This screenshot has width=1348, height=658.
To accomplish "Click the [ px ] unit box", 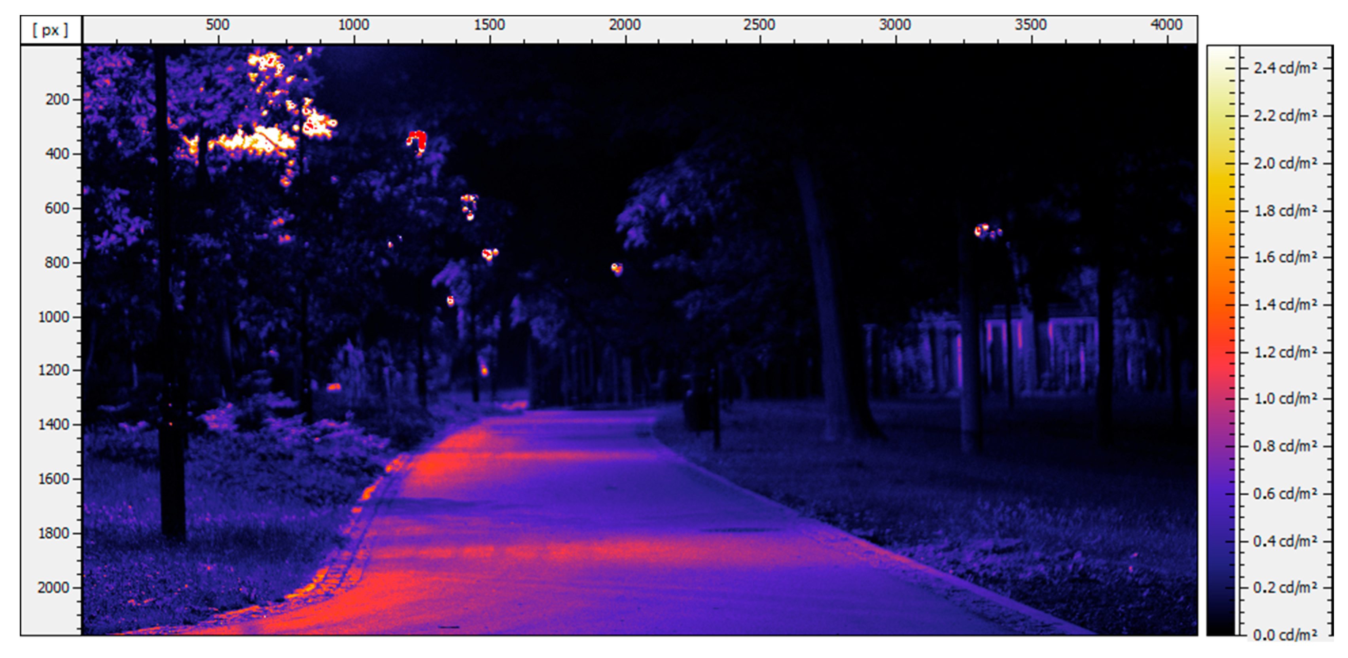I will 51,30.
